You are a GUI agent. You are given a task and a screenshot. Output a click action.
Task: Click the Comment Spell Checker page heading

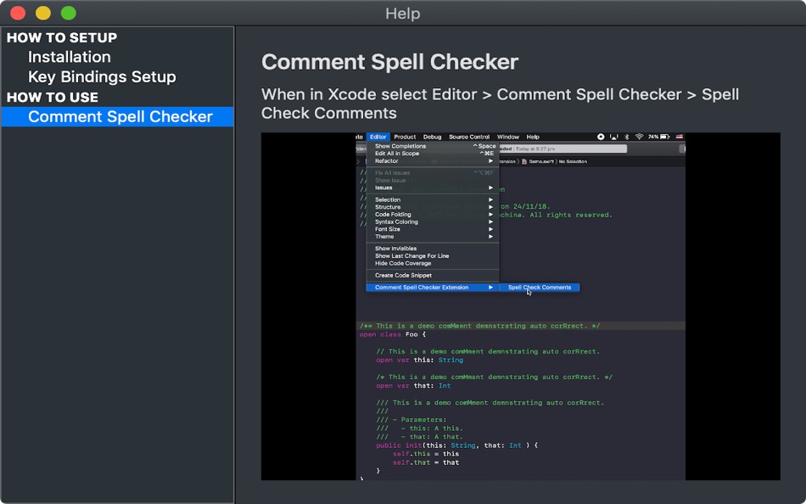point(389,62)
